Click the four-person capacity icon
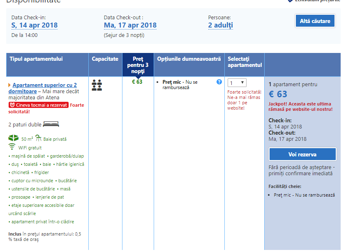346x252 pixels. pos(97,85)
